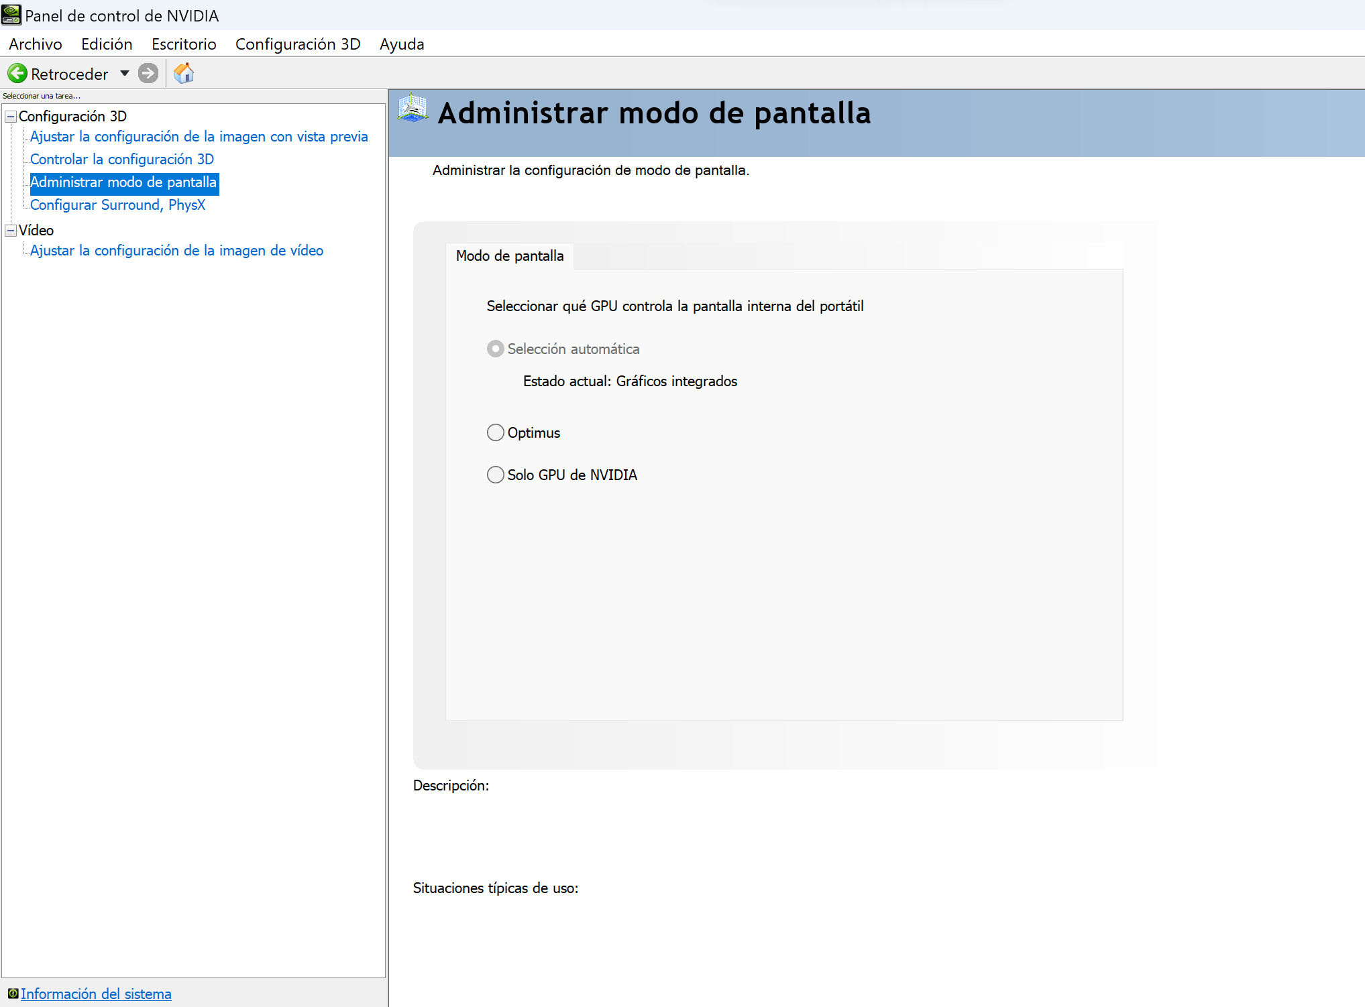
Task: Click the home icon in toolbar
Action: pyautogui.click(x=184, y=73)
